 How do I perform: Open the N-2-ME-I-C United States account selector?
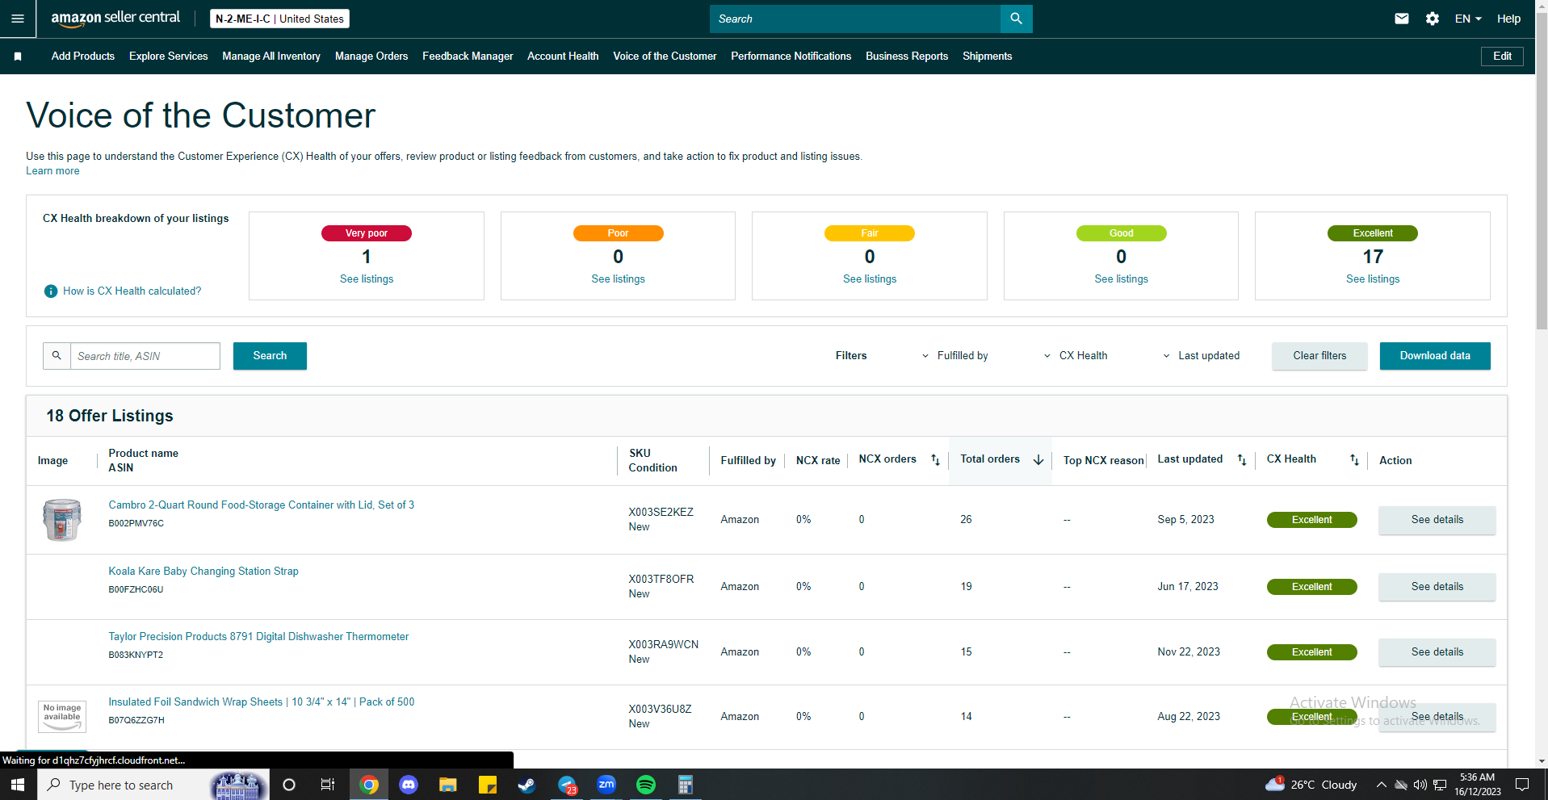tap(279, 19)
